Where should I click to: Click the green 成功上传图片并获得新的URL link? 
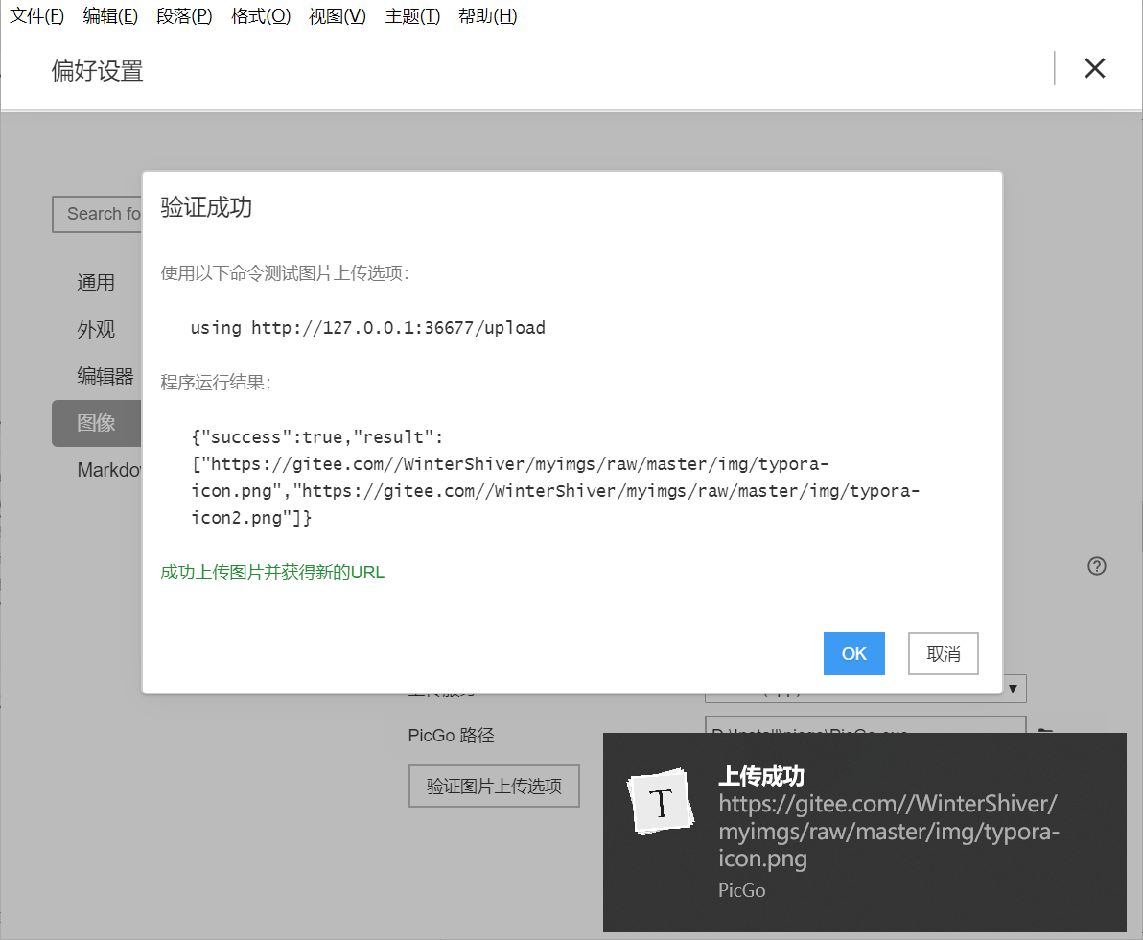click(x=272, y=572)
